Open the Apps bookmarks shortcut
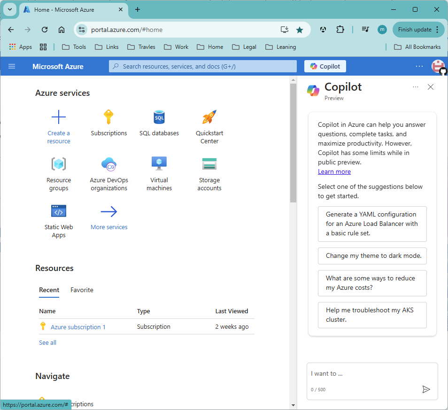The width and height of the screenshot is (448, 410). tap(20, 47)
